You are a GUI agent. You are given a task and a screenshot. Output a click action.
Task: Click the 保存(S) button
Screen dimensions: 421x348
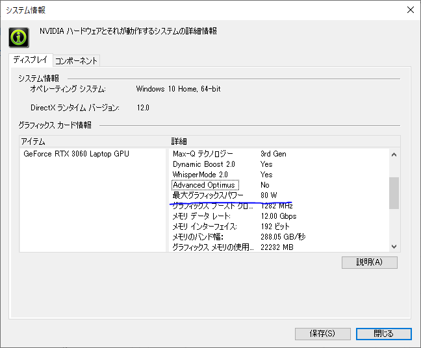(322, 334)
